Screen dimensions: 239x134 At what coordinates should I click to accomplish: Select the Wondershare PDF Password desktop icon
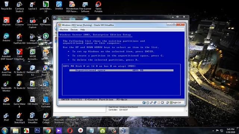(72, 7)
